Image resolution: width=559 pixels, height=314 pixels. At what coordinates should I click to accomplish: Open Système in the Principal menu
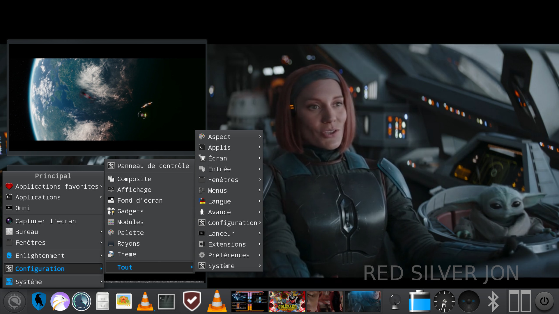(54, 282)
